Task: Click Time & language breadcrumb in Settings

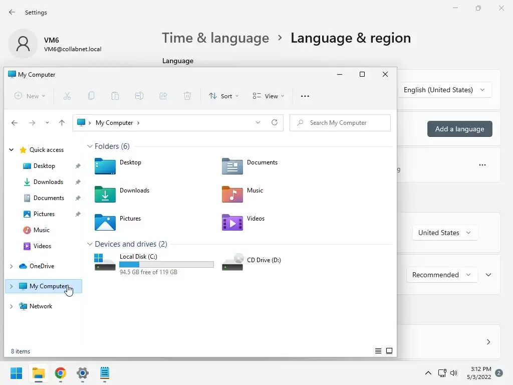Action: click(x=215, y=38)
